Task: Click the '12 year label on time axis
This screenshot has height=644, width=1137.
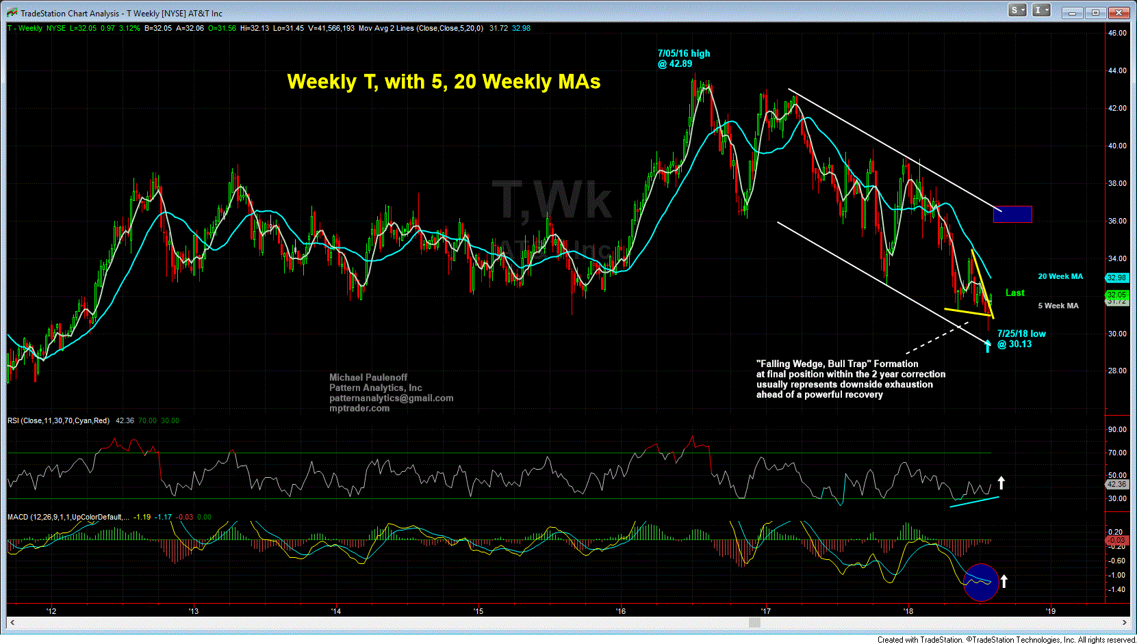Action: tap(51, 611)
